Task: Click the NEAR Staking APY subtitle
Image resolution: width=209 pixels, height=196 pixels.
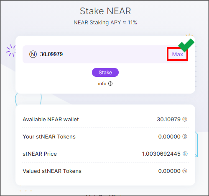Action: click(x=105, y=23)
